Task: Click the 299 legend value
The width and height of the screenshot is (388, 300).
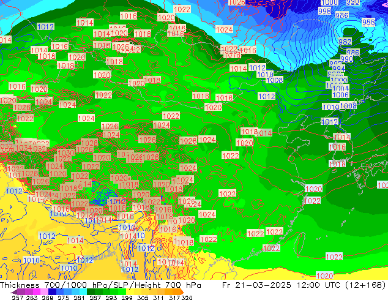Action: point(127,298)
